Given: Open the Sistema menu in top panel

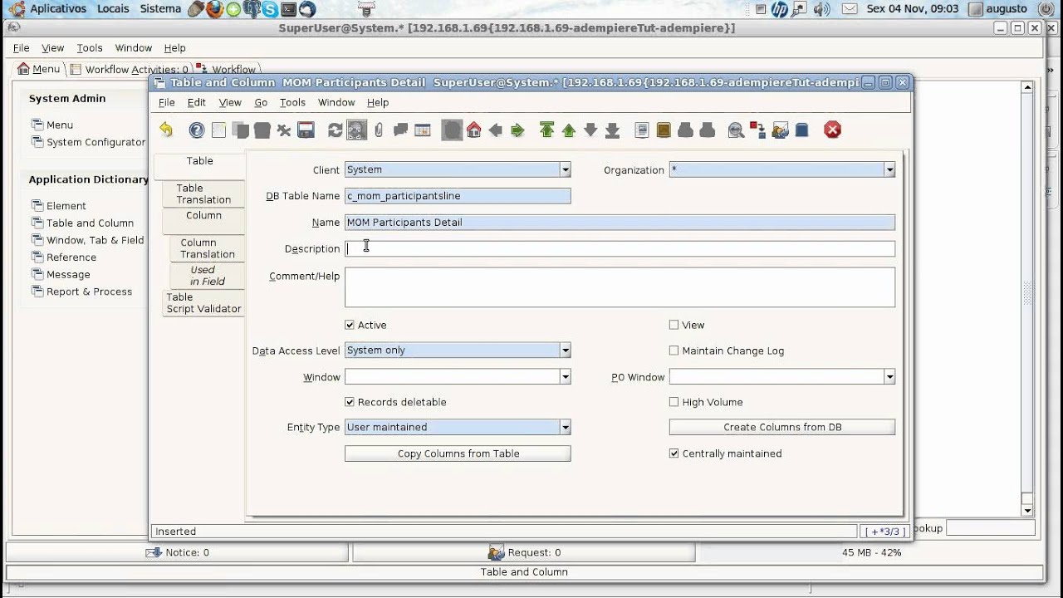Looking at the screenshot, I should tap(161, 9).
